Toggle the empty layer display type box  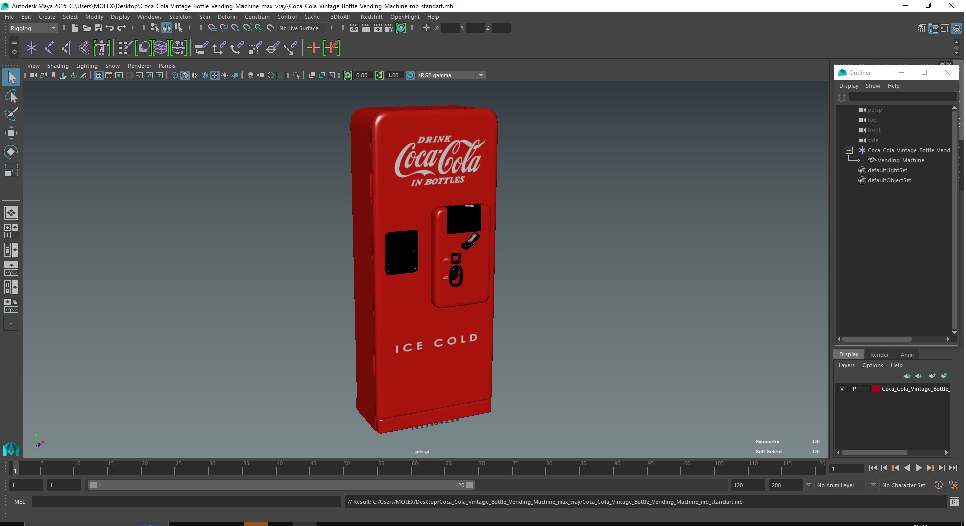click(866, 389)
